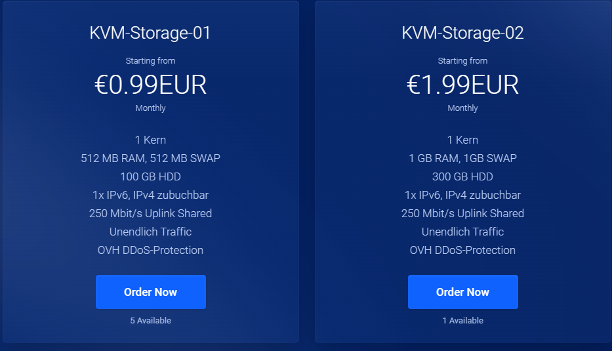This screenshot has width=612, height=351.
Task: Click 250 Mbit/s Uplink Shared in KVM-Storage-02 card
Action: coord(462,213)
